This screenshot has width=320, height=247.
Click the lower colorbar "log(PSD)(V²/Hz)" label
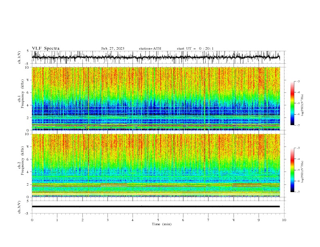[x=302, y=172]
